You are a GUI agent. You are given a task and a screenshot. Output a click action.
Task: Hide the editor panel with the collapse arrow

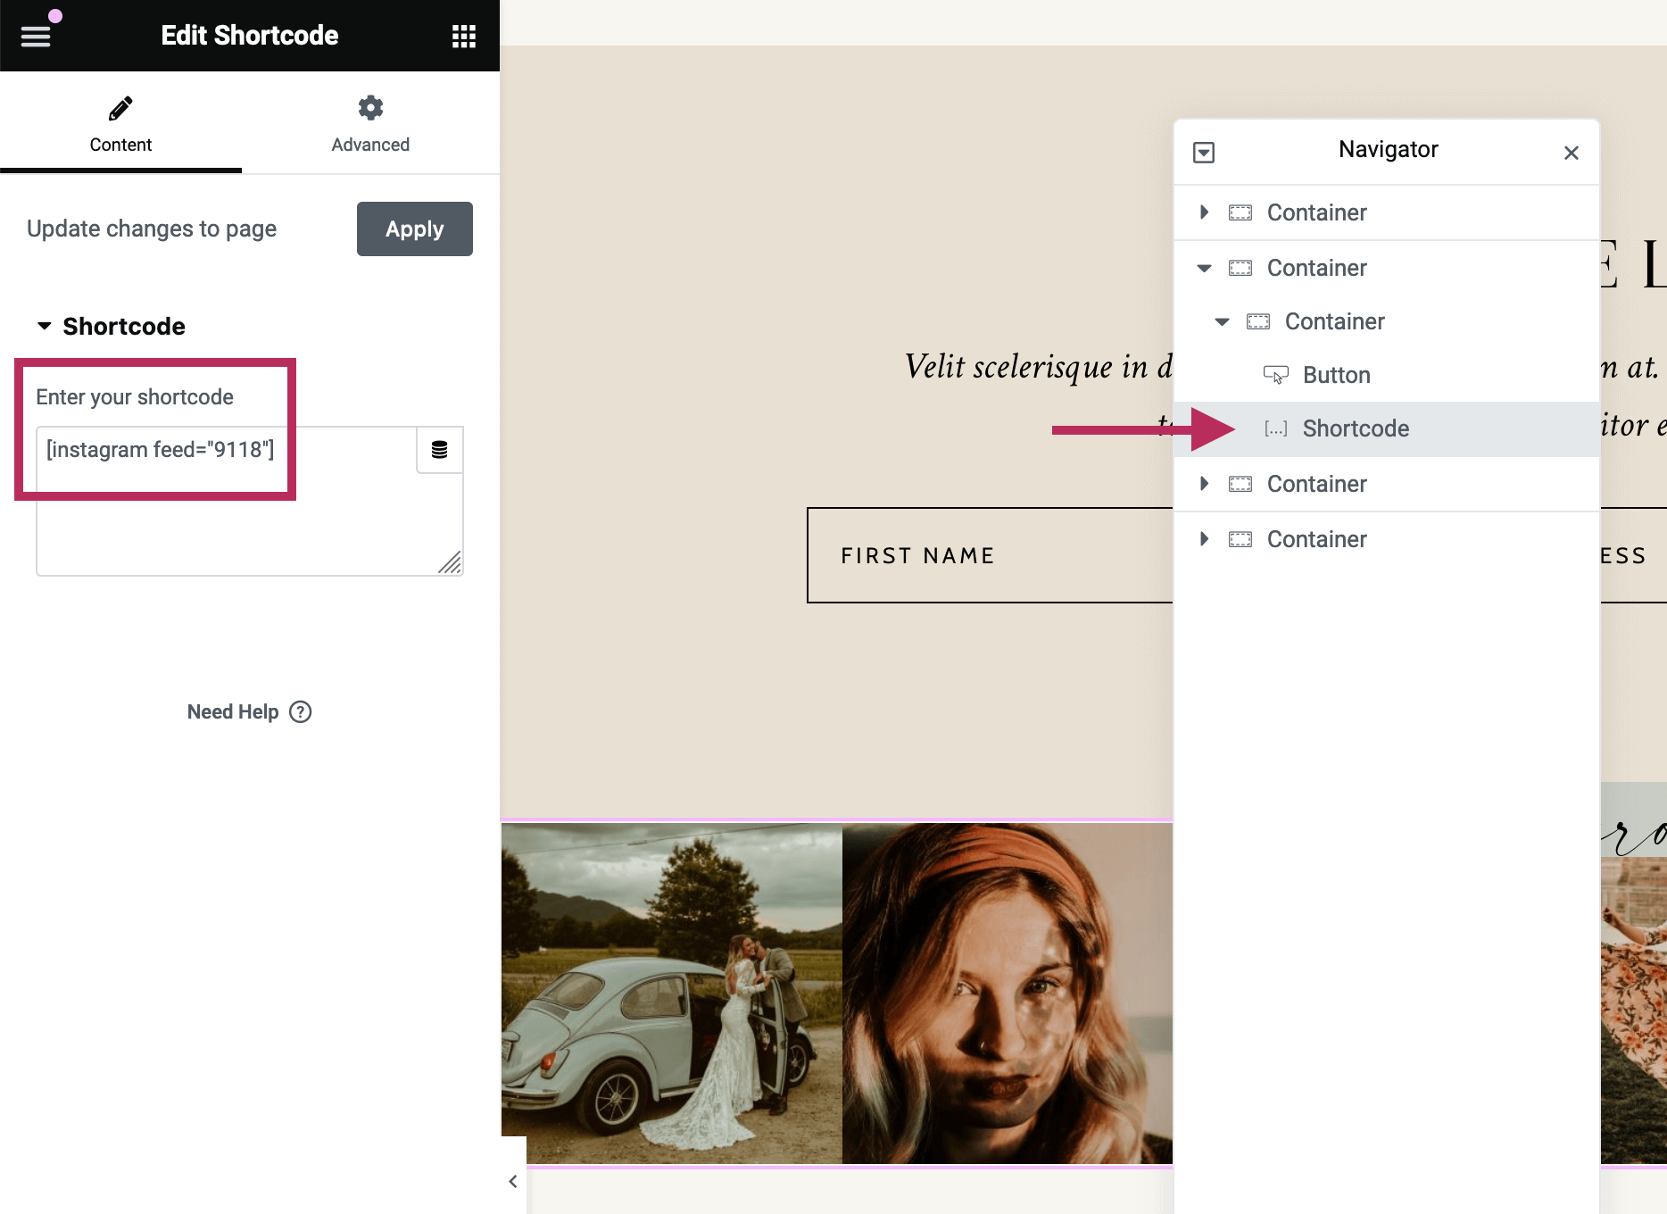click(x=513, y=1181)
